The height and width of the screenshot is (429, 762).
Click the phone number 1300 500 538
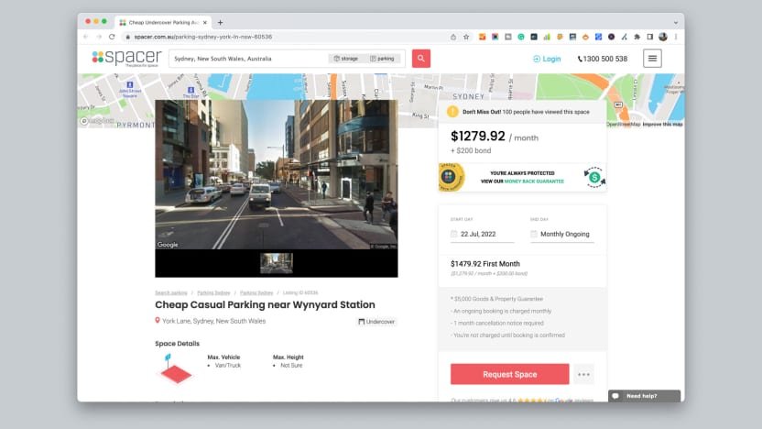(x=603, y=59)
